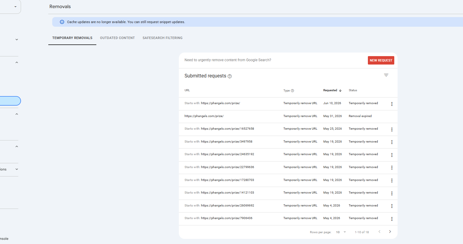Viewport: 463px width, 244px height.
Task: Open the property selector dropdown in the sidebar
Action: point(16,7)
